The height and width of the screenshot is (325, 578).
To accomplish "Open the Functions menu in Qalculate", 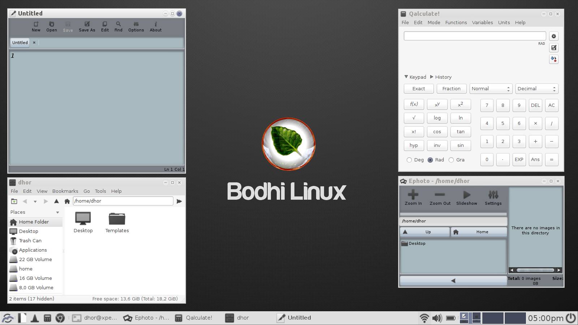I will pos(456,22).
